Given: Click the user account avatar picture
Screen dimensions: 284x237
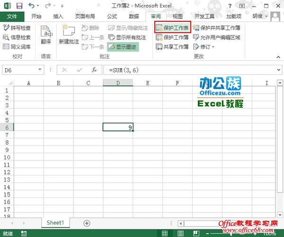Looking at the screenshot, I should coord(275,17).
